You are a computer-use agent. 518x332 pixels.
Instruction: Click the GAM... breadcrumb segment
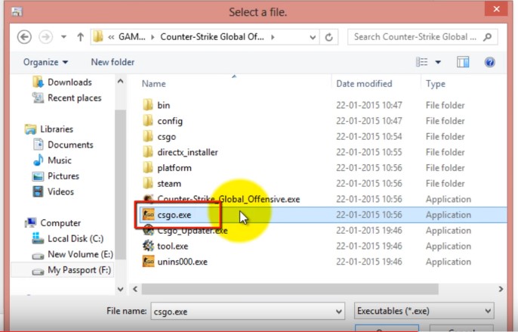132,37
